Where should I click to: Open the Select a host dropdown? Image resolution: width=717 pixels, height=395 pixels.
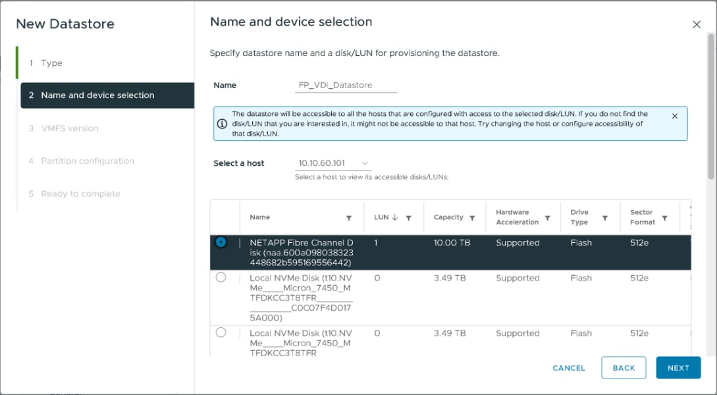coord(333,163)
